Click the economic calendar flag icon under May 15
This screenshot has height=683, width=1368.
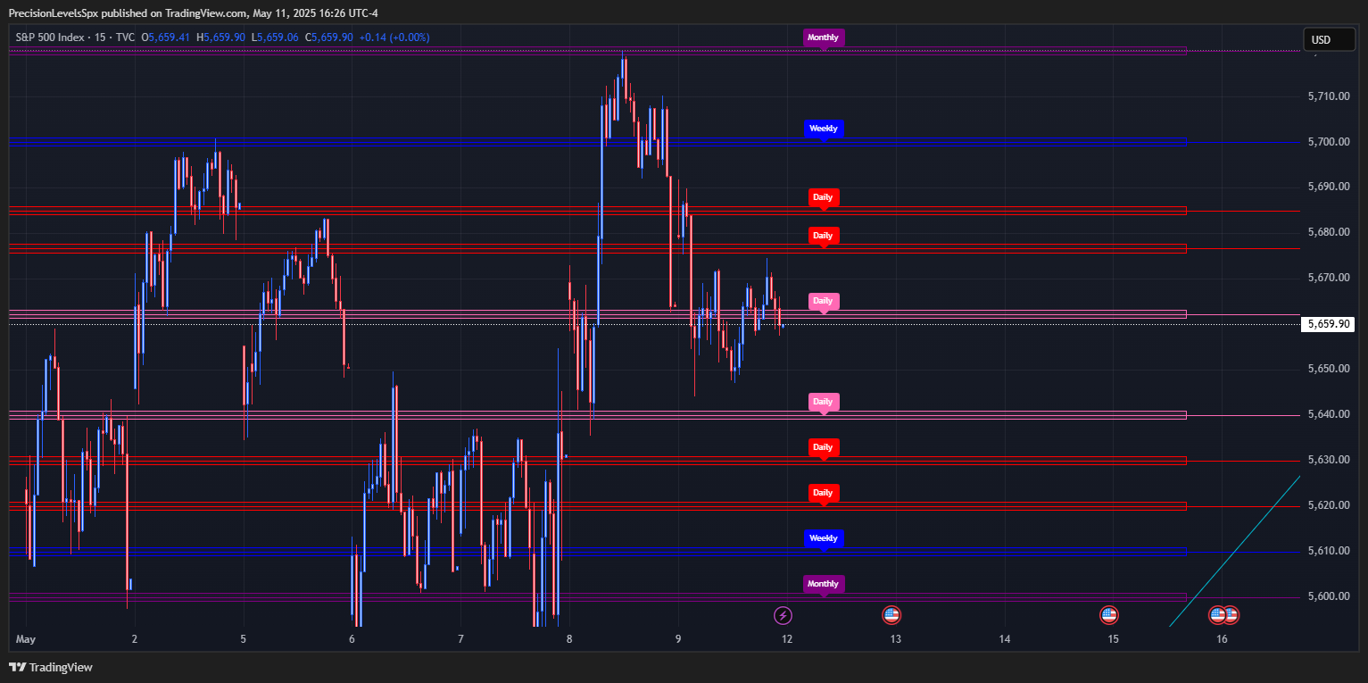[1108, 614]
